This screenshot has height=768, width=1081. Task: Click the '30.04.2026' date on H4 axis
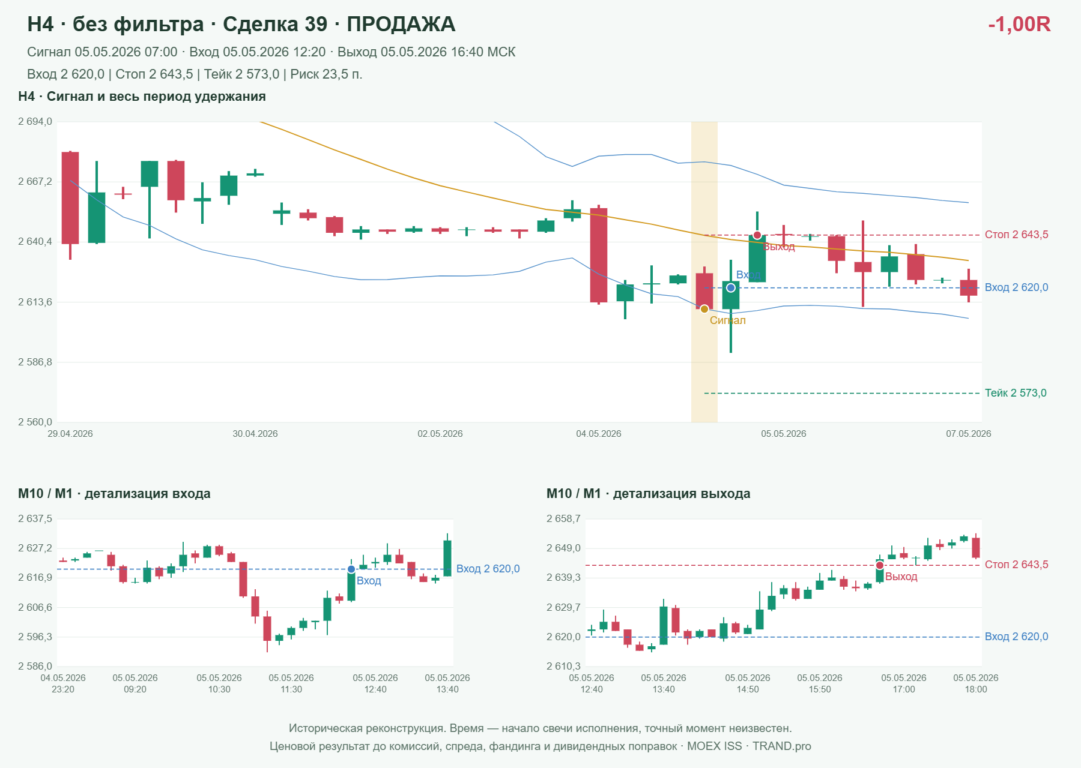255,434
